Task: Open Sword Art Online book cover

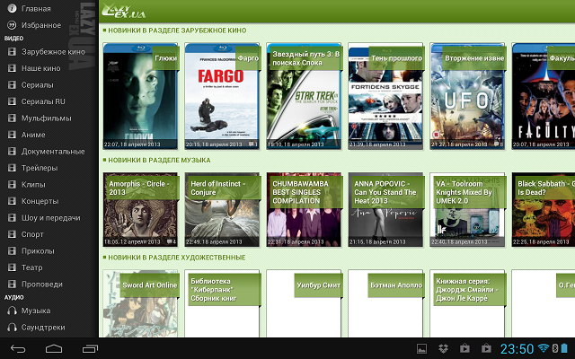Action: pyautogui.click(x=140, y=303)
